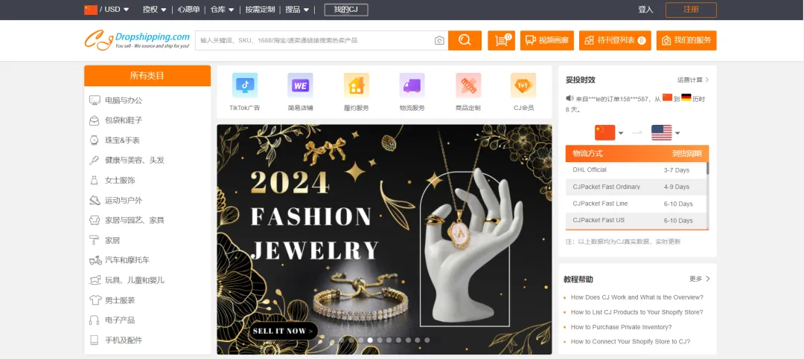Click the CJ Dropshipping.com logo
The width and height of the screenshot is (804, 359).
coord(138,40)
